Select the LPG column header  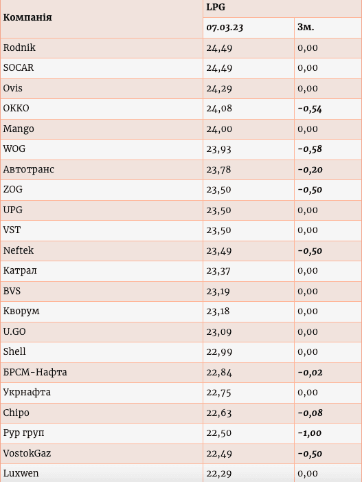(x=216, y=7)
